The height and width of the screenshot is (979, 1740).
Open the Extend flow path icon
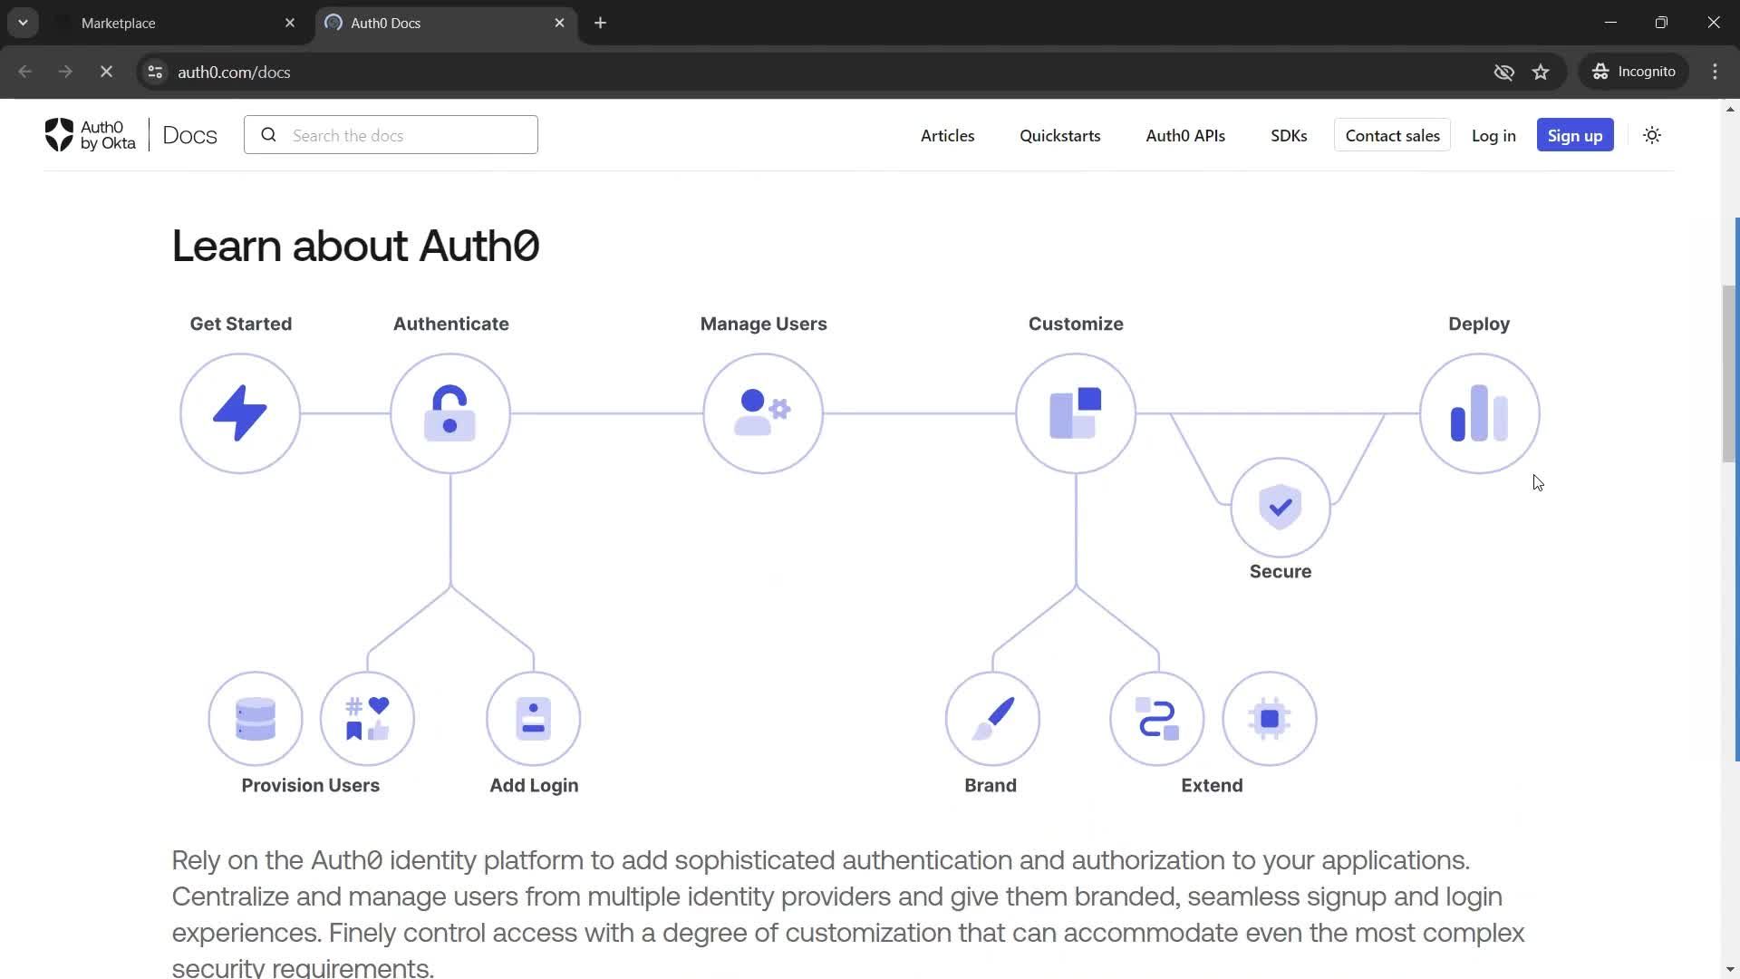click(1157, 719)
